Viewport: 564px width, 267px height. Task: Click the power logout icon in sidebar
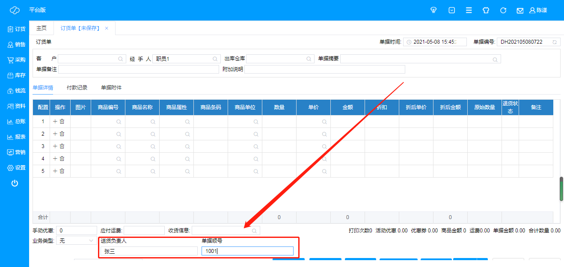pos(15,183)
